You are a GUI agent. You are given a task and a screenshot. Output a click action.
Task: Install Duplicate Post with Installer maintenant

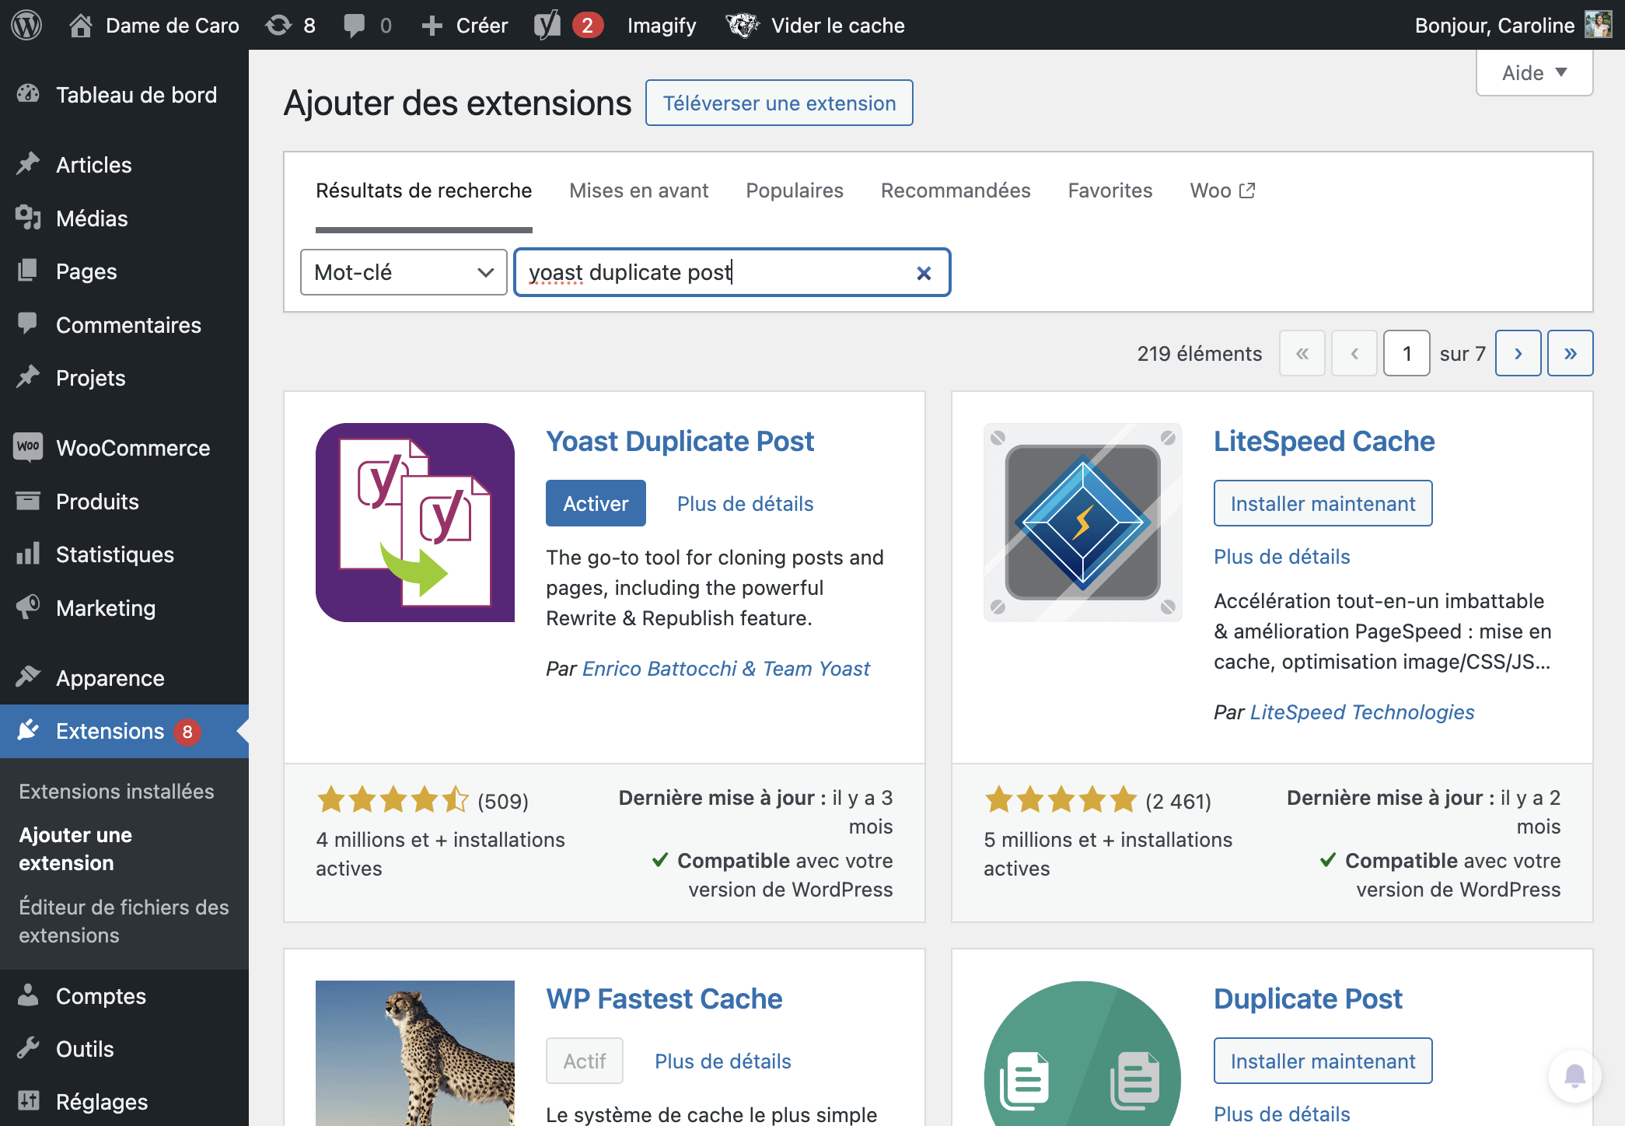[x=1323, y=1061]
